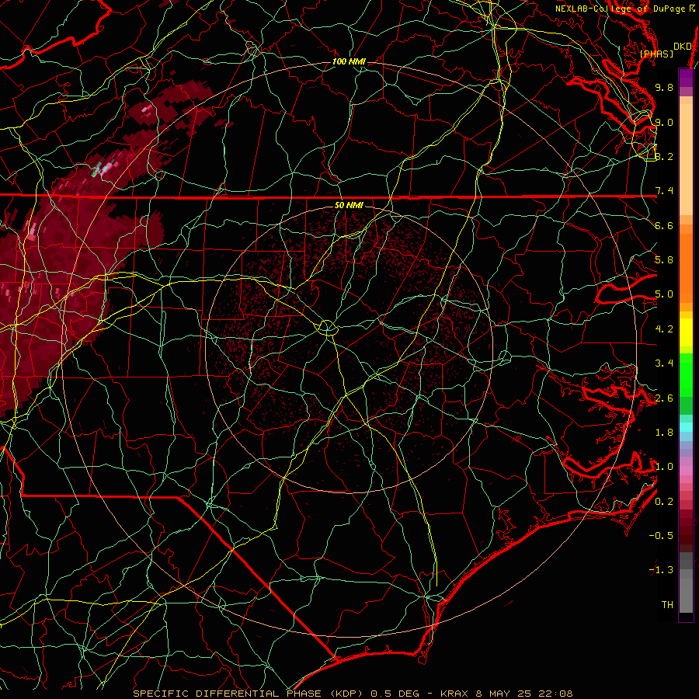Click the -0.5 value on color scale
Image resolution: width=699 pixels, height=699 pixels.
click(661, 536)
